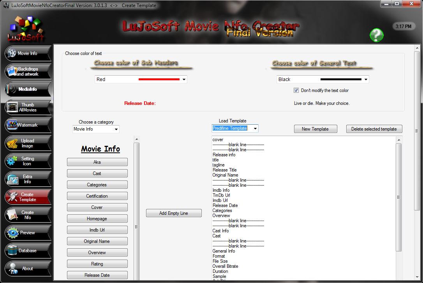Click the template list scrollbar thumb

[398, 197]
